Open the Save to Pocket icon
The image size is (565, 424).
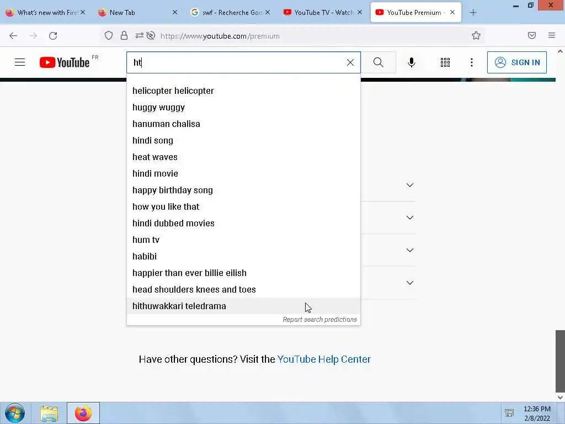532,35
